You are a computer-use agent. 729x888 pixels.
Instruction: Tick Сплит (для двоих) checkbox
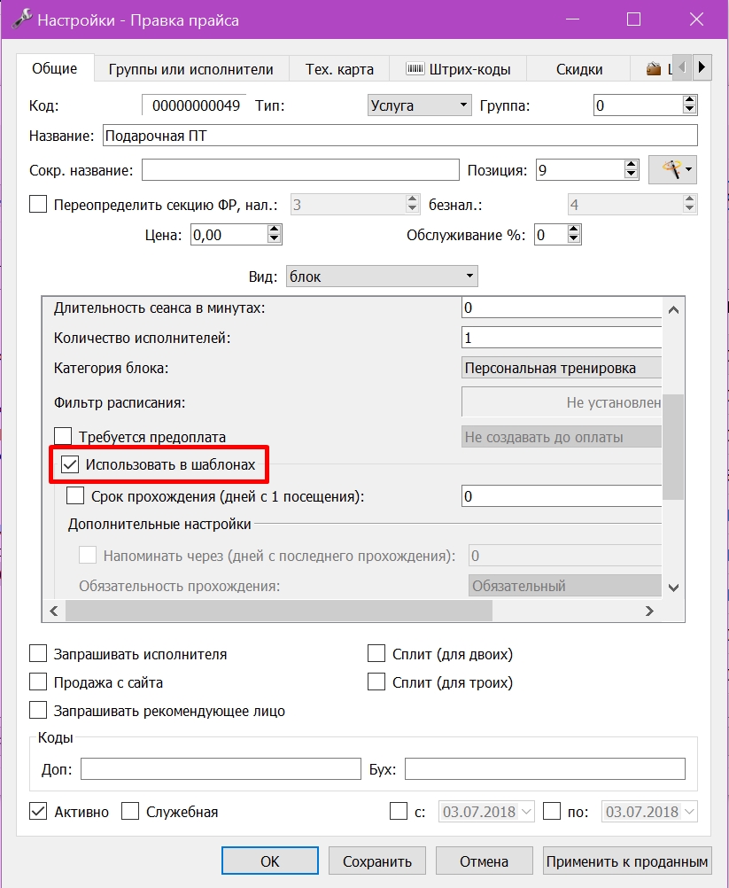(376, 653)
